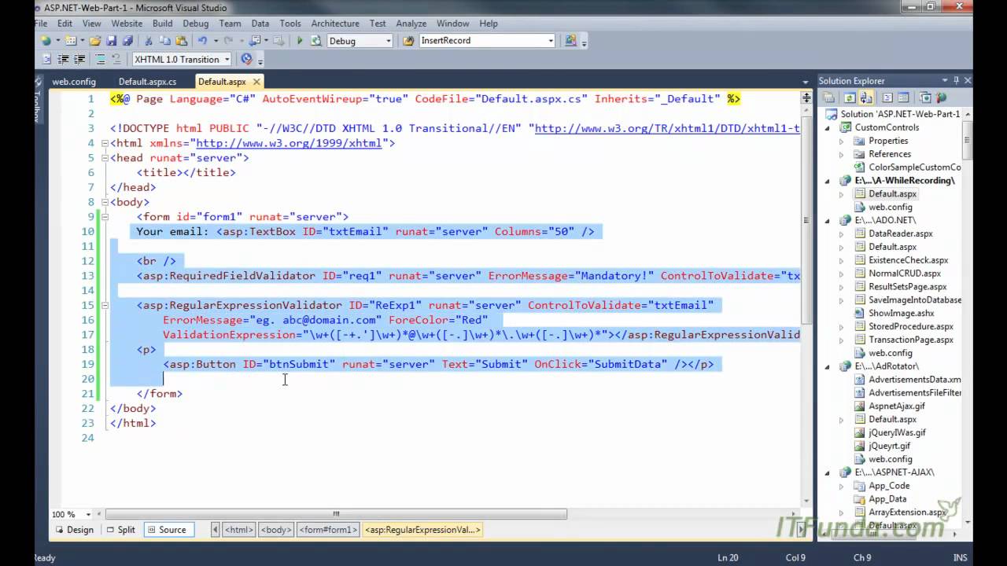The image size is (1007, 566).
Task: Expand the Properties folder node
Action: [841, 141]
